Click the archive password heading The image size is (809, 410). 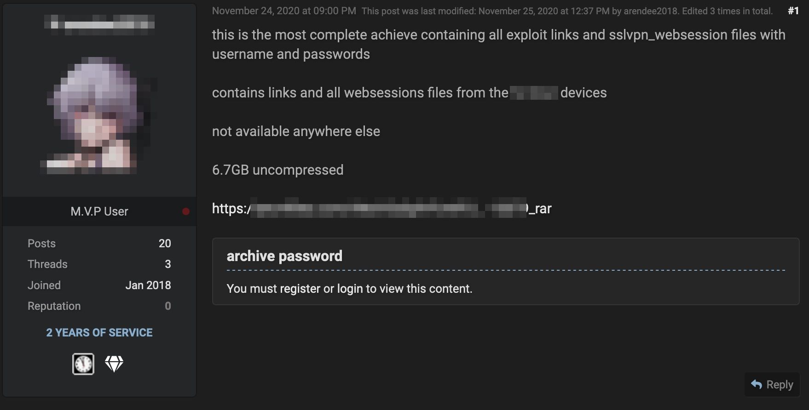tap(284, 256)
